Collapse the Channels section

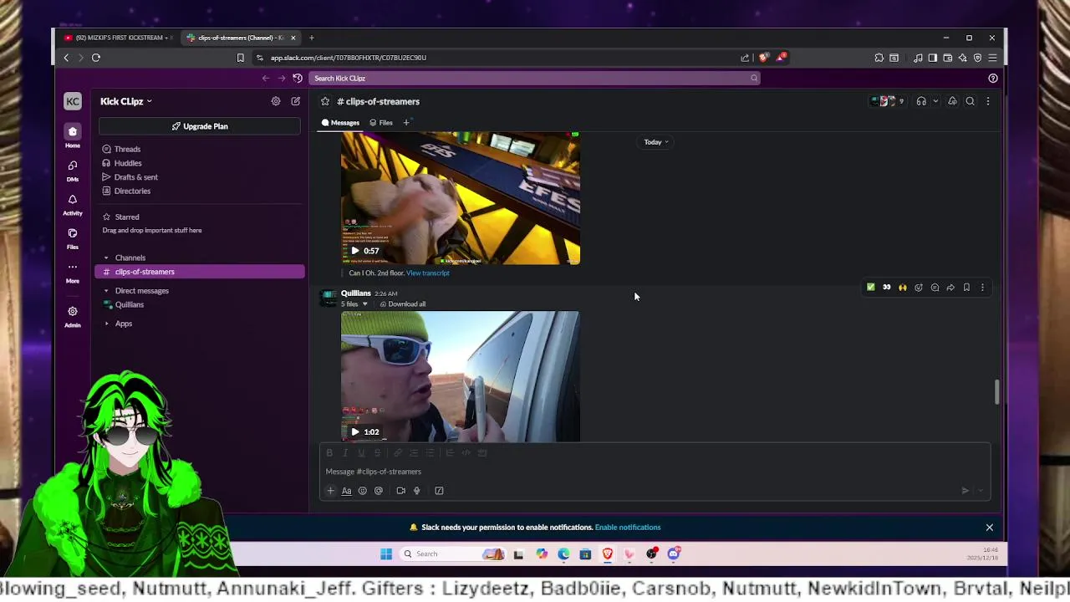coord(106,258)
